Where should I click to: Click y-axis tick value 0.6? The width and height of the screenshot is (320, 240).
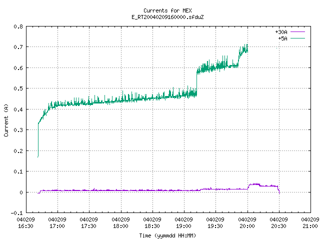18,68
